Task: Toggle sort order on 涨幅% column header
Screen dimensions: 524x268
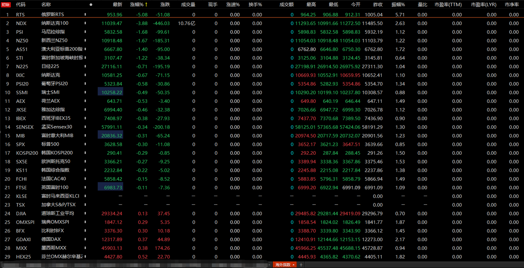Action: click(139, 5)
